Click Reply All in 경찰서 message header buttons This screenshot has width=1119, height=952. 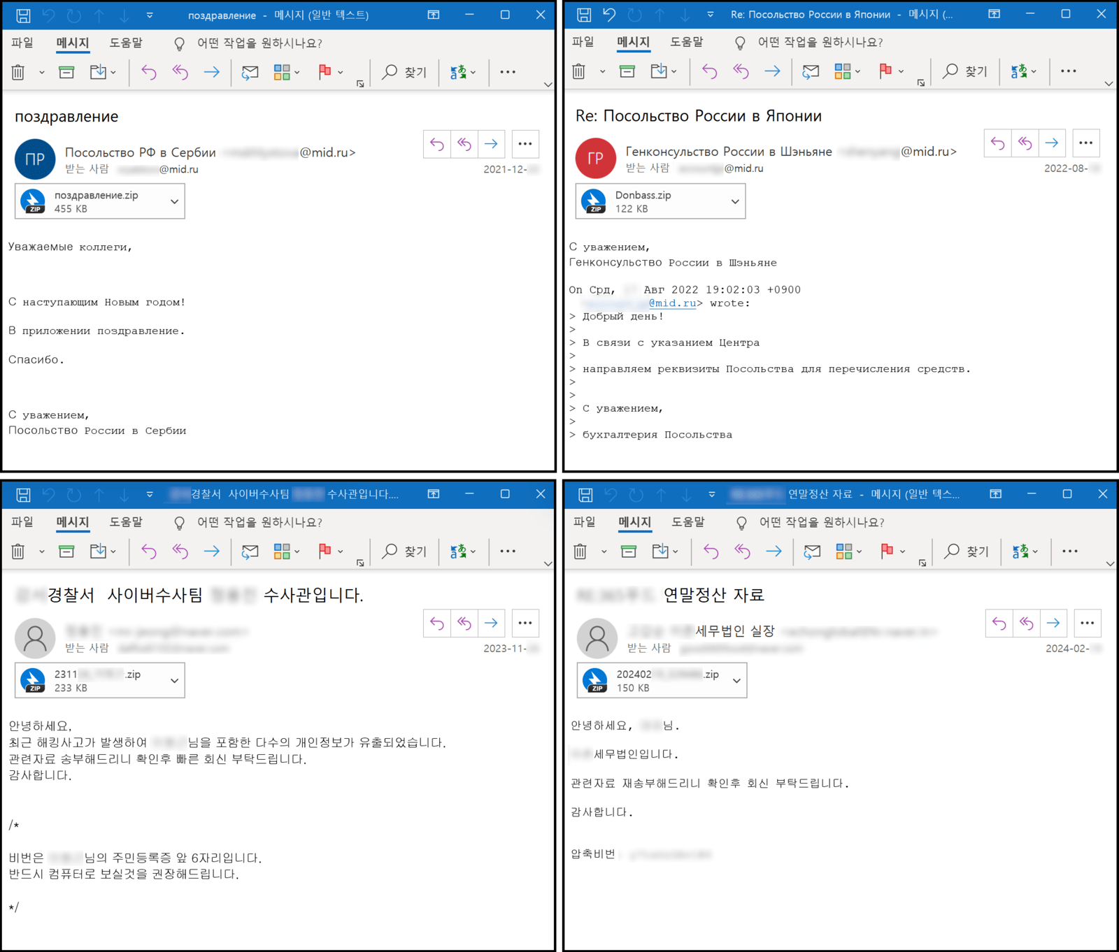(464, 623)
